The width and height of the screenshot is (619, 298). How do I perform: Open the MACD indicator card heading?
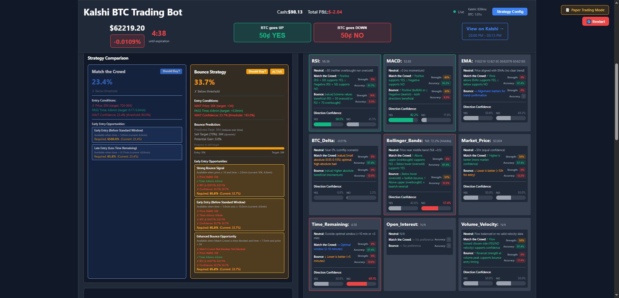pyautogui.click(x=394, y=61)
